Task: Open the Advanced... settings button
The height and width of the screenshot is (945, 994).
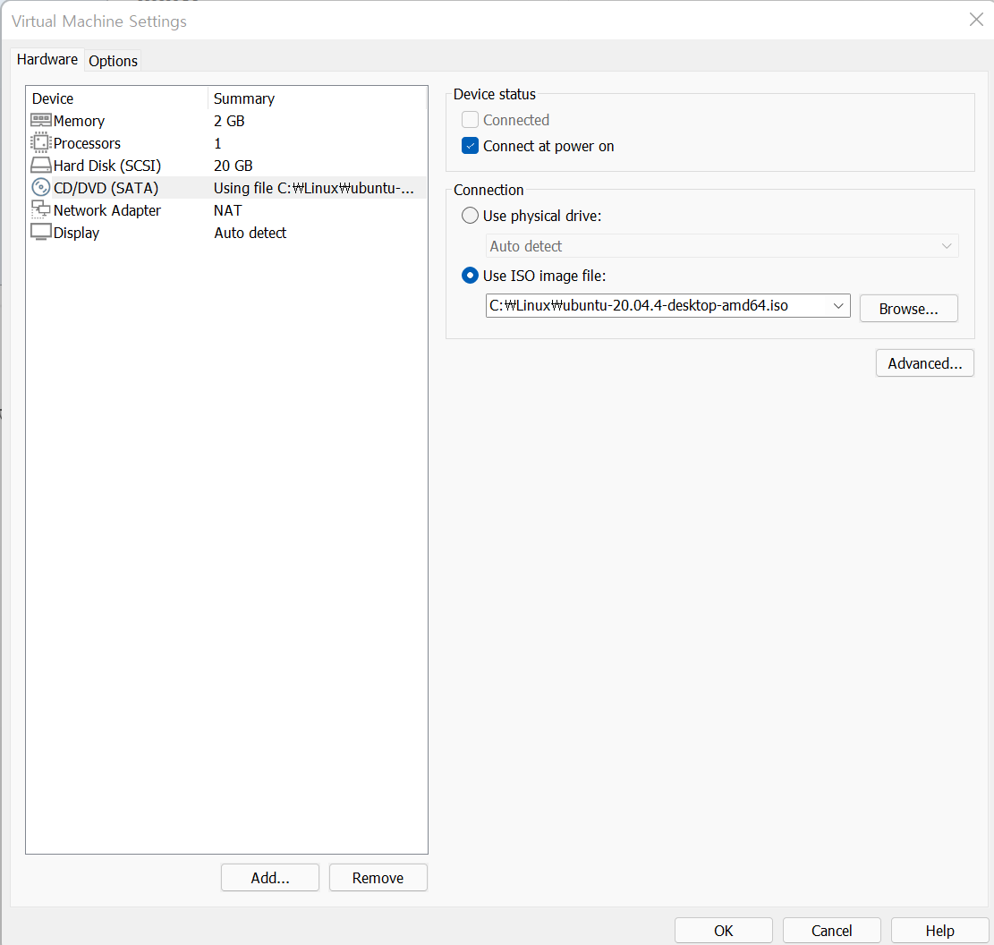Action: point(925,363)
